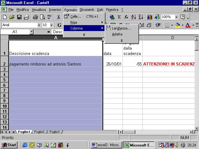199x149 pixels.
Task: Run the spelling check icon
Action: tap(49, 17)
